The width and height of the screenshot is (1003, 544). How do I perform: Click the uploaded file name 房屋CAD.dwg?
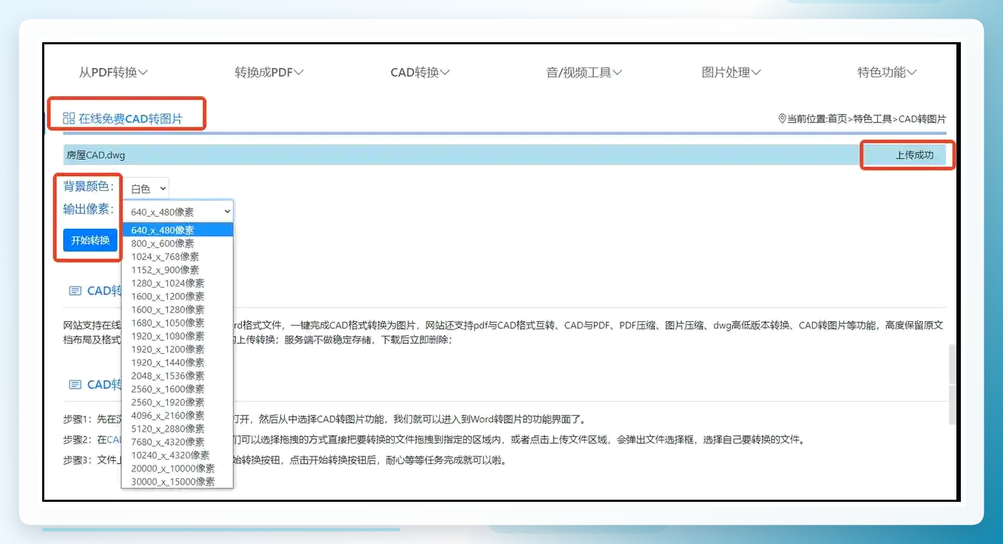[96, 155]
